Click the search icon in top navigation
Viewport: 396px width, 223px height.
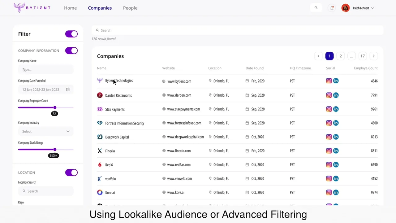click(x=316, y=8)
